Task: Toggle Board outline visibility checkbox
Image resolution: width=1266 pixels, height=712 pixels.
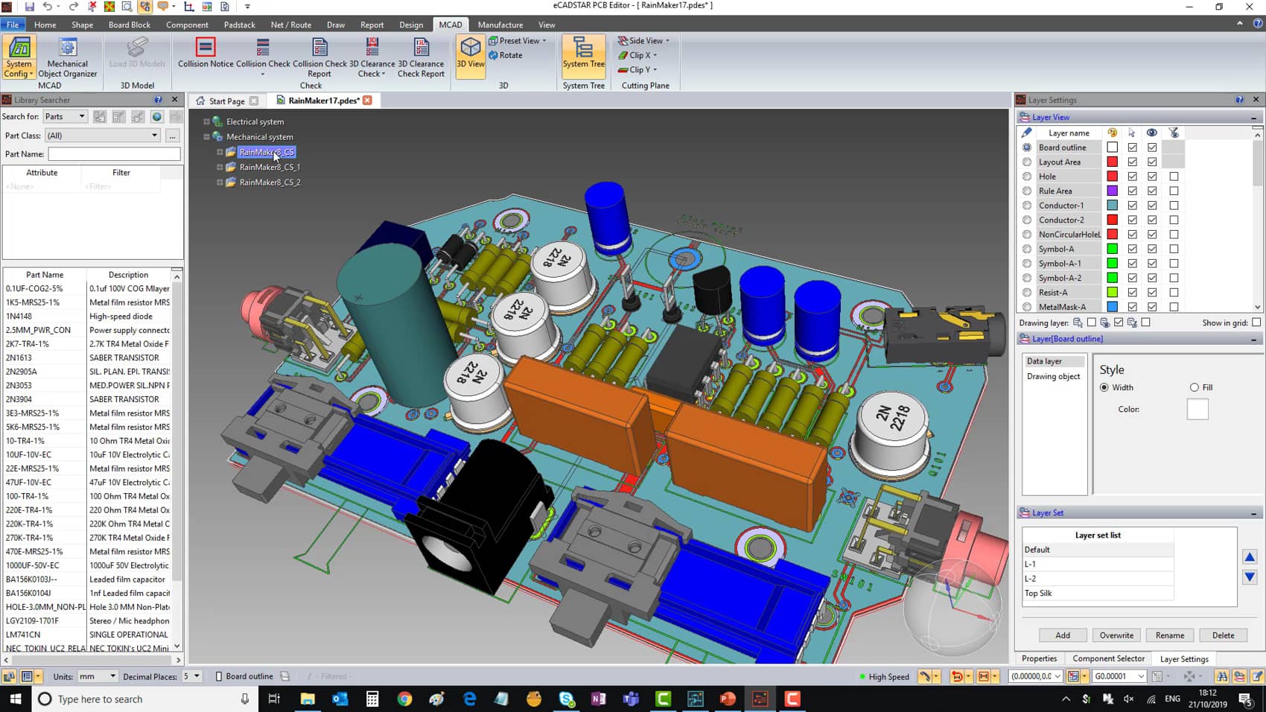Action: pos(1152,147)
